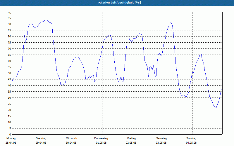Click the 'Montag' day label
Screen dimensions: 234x146
(x=11, y=138)
